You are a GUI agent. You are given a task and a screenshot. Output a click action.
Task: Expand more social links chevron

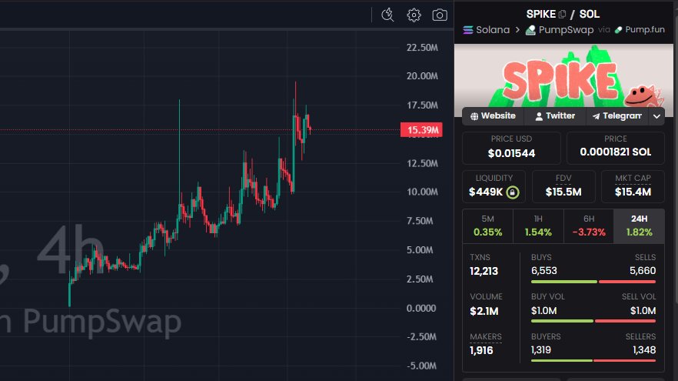tap(656, 116)
